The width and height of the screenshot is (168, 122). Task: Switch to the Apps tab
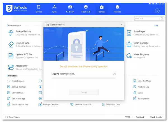tap(54, 9)
